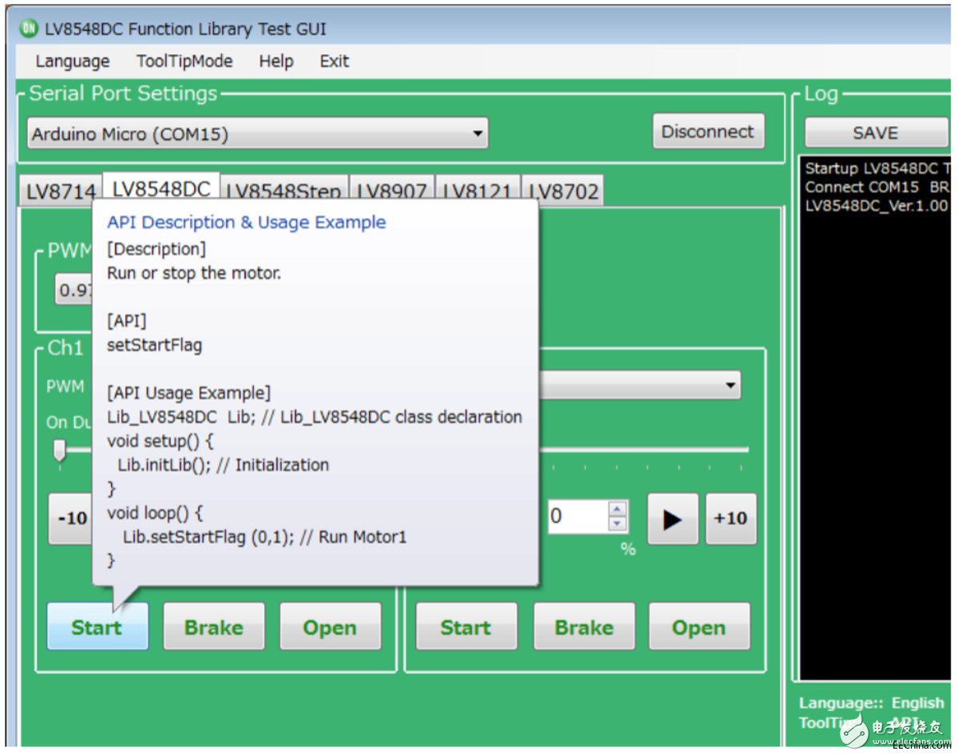
Task: Increase duty value with spinner up arrow
Action: [x=617, y=508]
